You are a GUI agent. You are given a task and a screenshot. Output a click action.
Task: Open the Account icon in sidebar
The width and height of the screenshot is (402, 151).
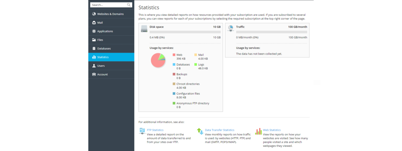click(94, 74)
